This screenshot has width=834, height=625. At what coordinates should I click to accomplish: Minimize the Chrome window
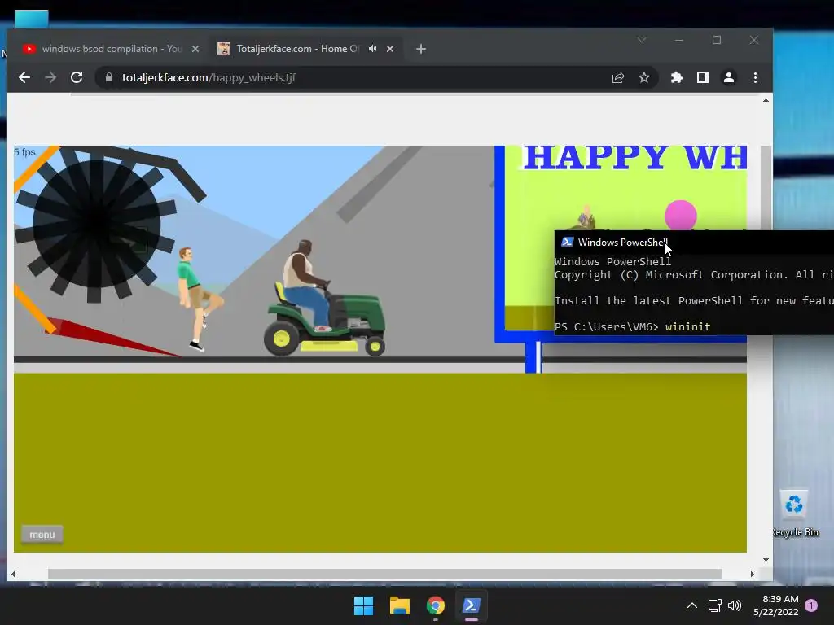pyautogui.click(x=678, y=40)
